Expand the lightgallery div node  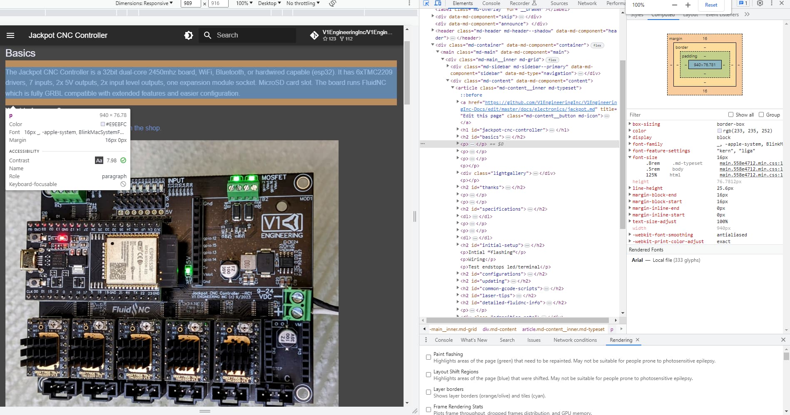click(458, 173)
